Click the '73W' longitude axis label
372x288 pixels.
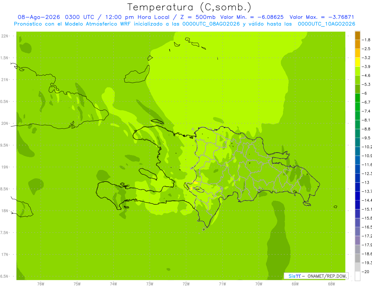tap(150, 284)
